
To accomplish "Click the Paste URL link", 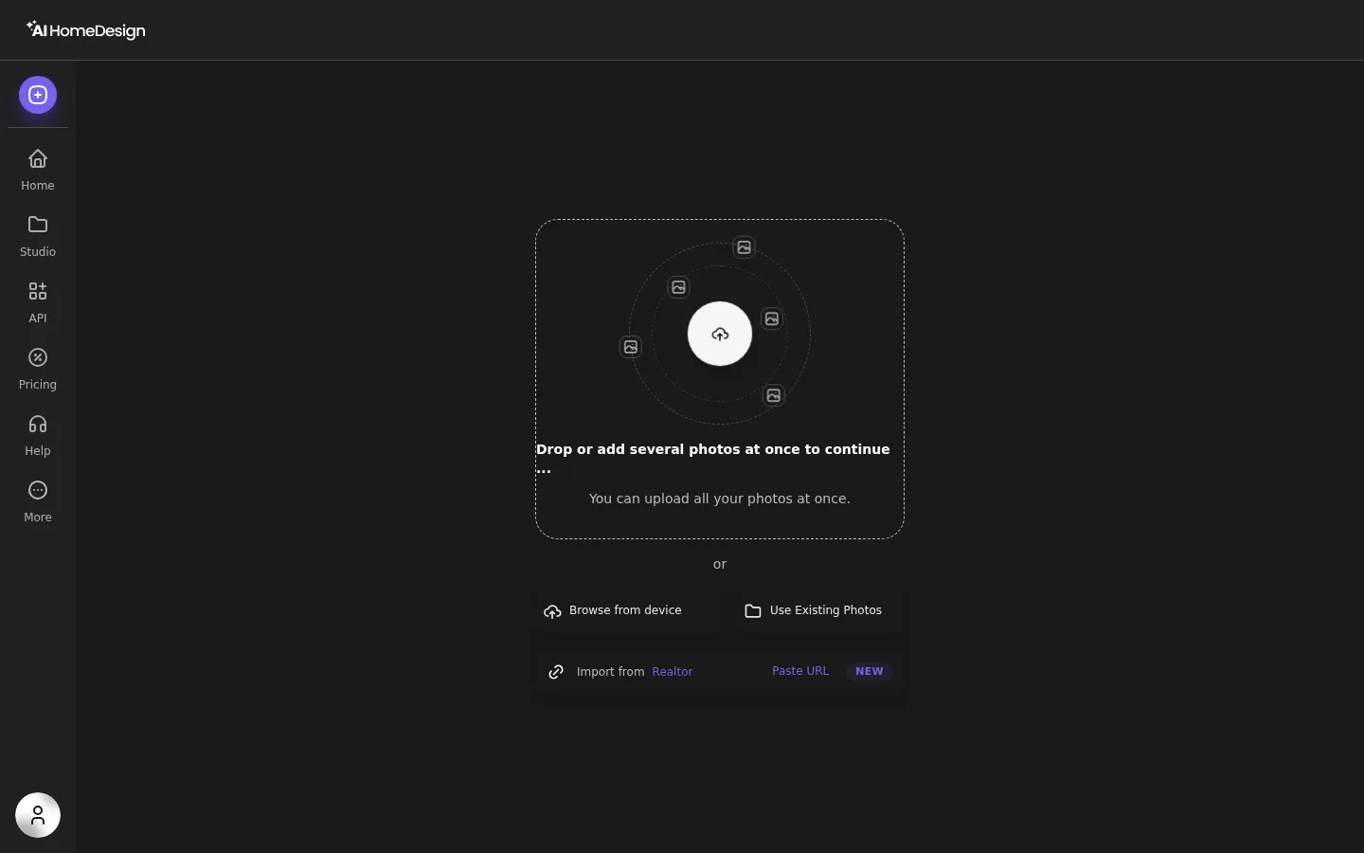I will tap(800, 671).
